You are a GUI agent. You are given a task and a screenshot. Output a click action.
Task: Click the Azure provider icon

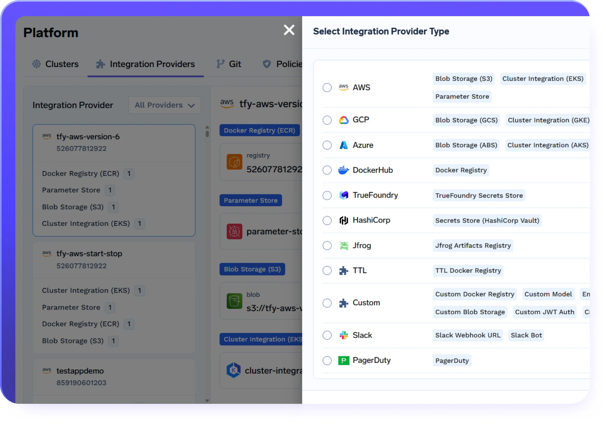[343, 145]
